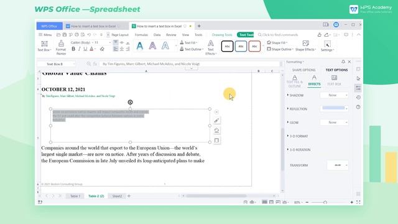Apply the black outline shape style

click(x=227, y=46)
